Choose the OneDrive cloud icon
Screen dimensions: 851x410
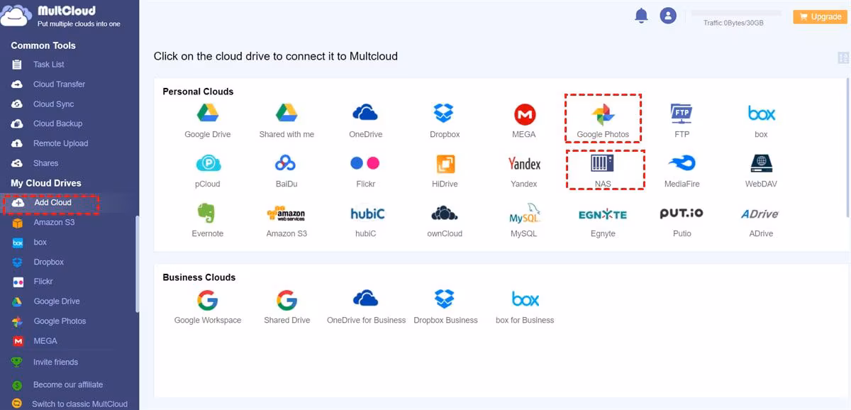tap(365, 113)
